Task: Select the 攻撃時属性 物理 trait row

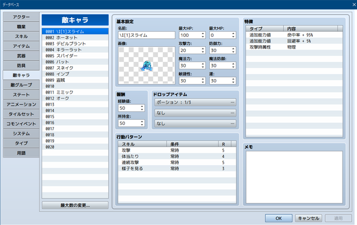Action: coord(294,47)
